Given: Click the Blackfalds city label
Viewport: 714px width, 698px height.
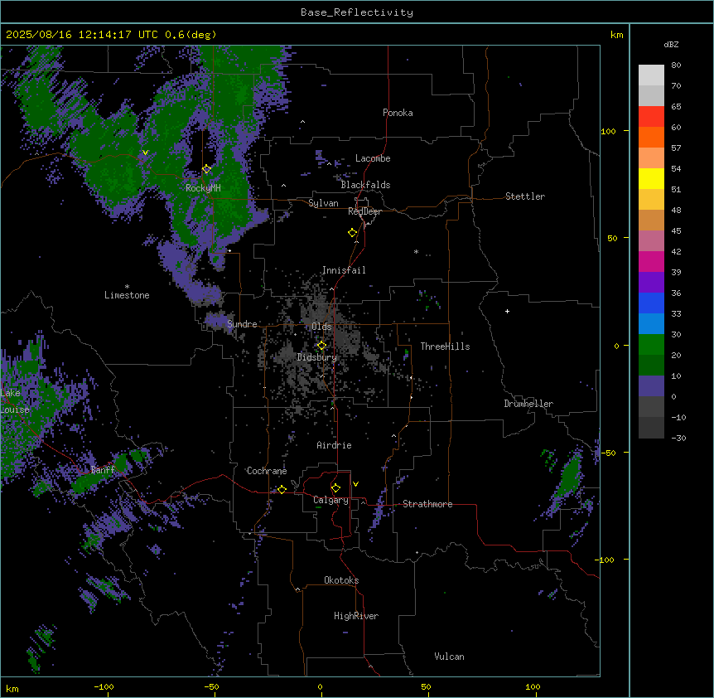Looking at the screenshot, I should pyautogui.click(x=365, y=185).
